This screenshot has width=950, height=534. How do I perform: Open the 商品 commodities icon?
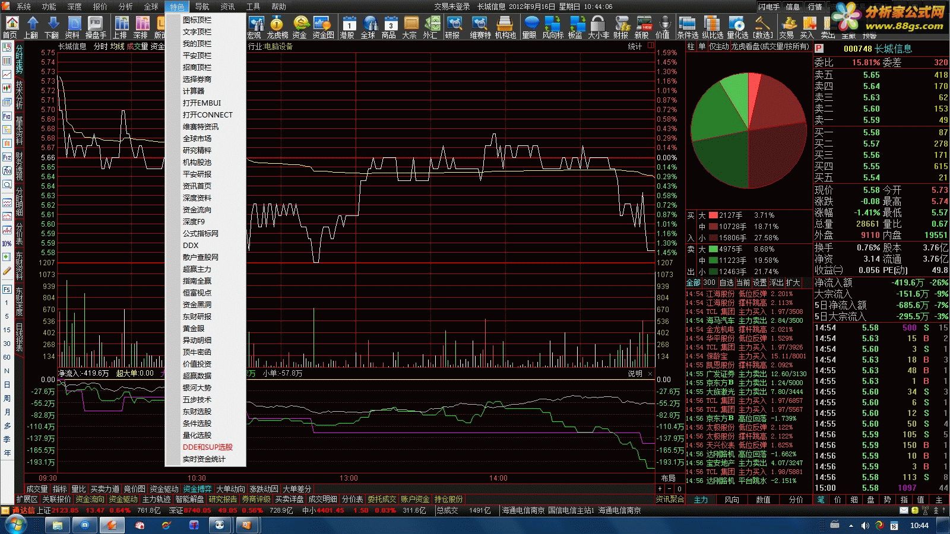pos(389,27)
